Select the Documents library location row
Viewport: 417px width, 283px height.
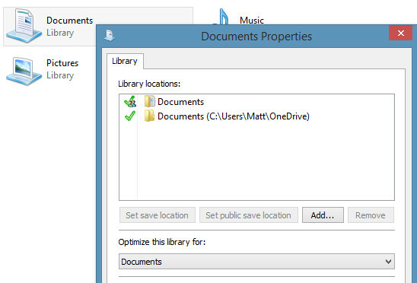pyautogui.click(x=256, y=102)
